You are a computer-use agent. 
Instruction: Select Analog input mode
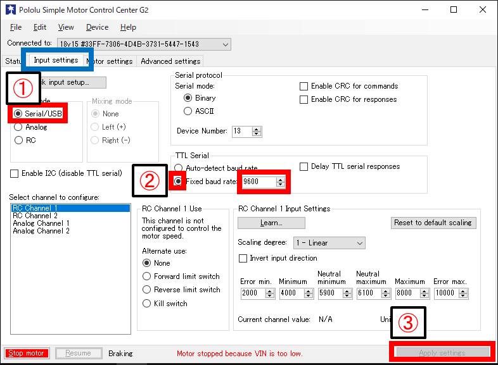(31, 127)
